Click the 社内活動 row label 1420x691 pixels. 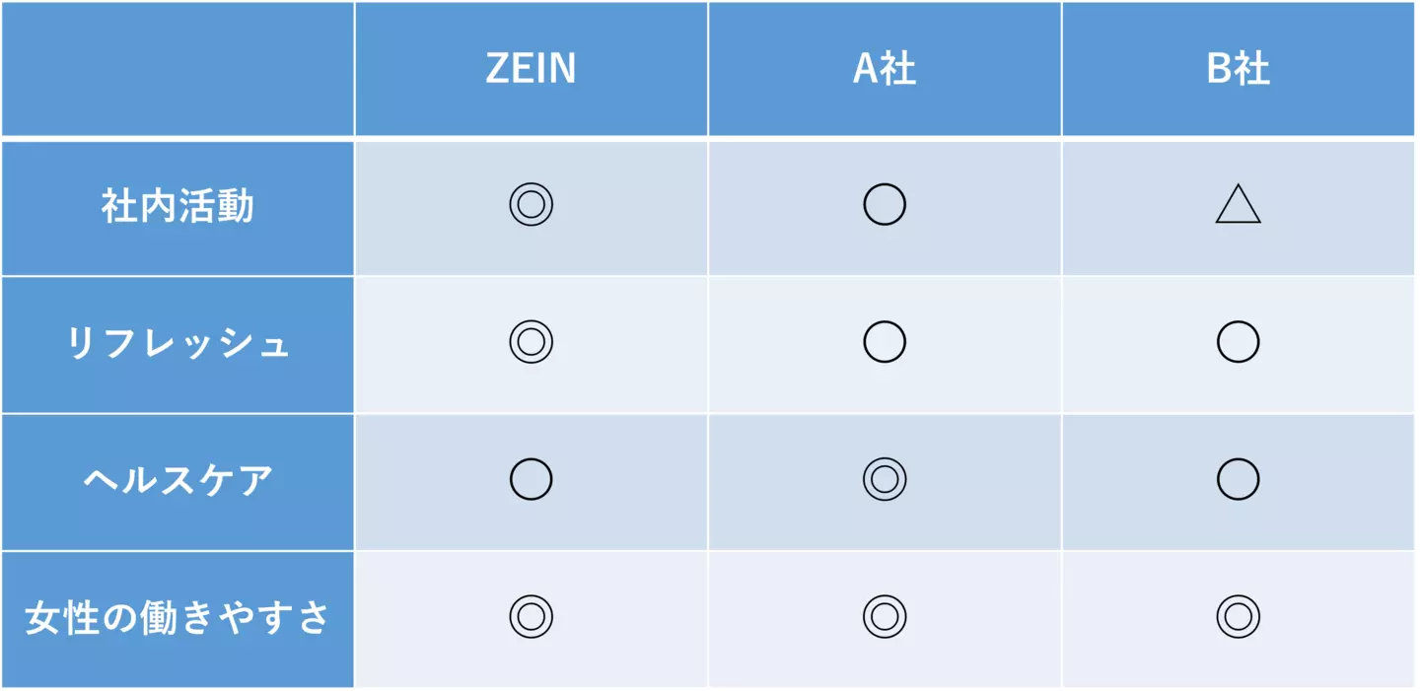tap(177, 207)
